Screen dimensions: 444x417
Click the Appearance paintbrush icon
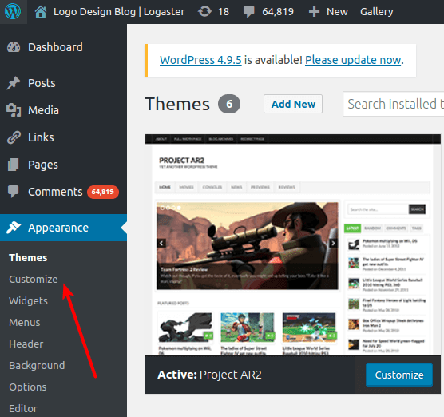(x=14, y=228)
